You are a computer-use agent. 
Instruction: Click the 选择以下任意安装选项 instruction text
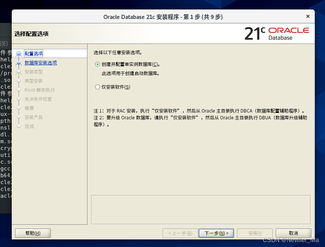(x=118, y=53)
